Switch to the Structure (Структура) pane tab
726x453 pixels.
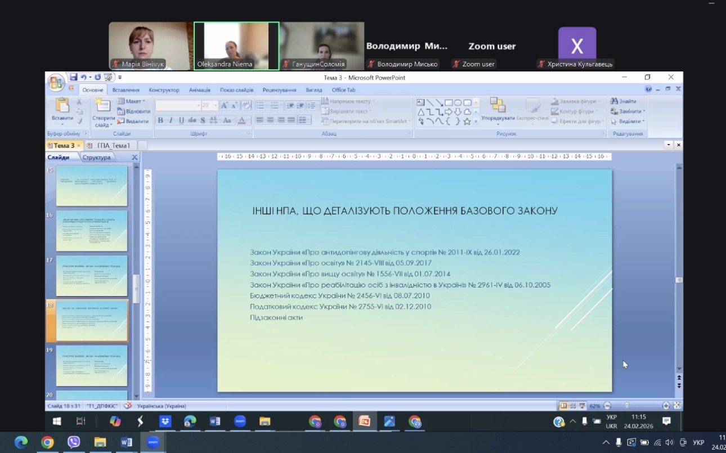tap(96, 158)
